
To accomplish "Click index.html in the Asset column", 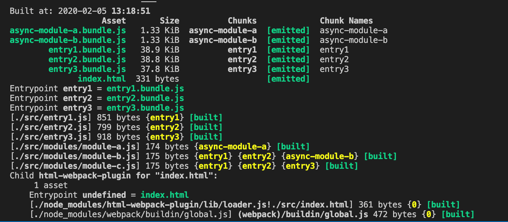I will pos(102,79).
